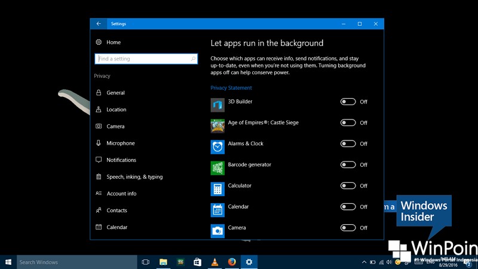Turn on the Camera app background toggle
Image resolution: width=478 pixels, height=269 pixels.
click(x=348, y=228)
